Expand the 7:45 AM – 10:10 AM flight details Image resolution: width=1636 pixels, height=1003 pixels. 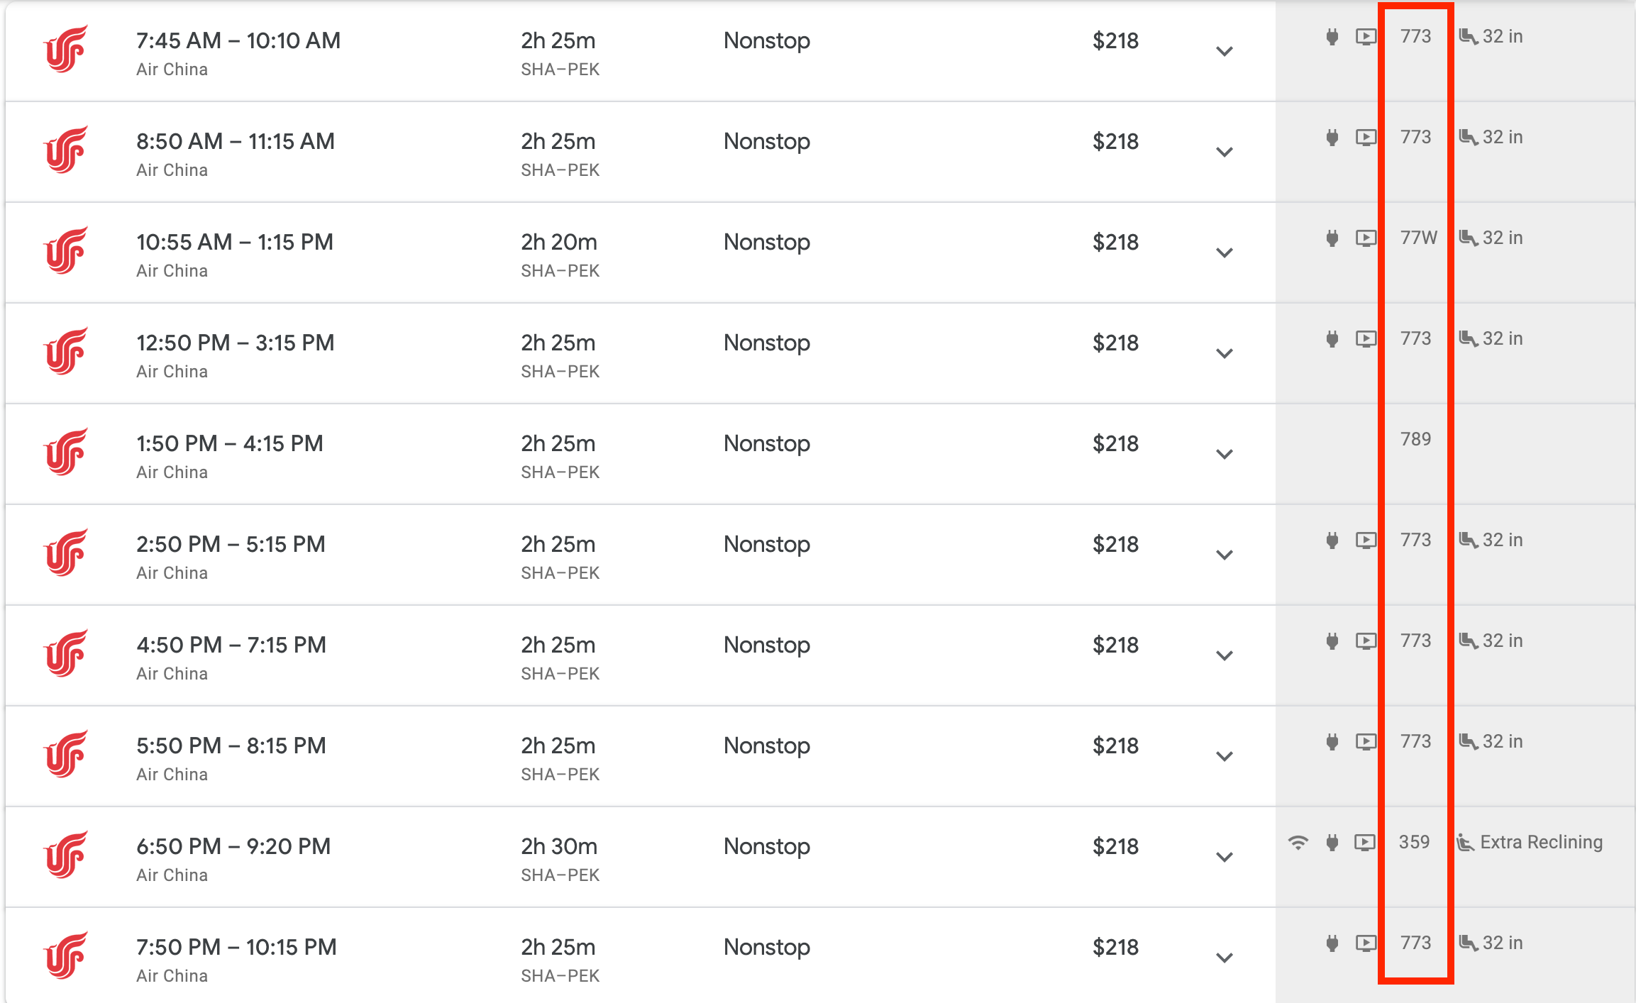(1225, 52)
